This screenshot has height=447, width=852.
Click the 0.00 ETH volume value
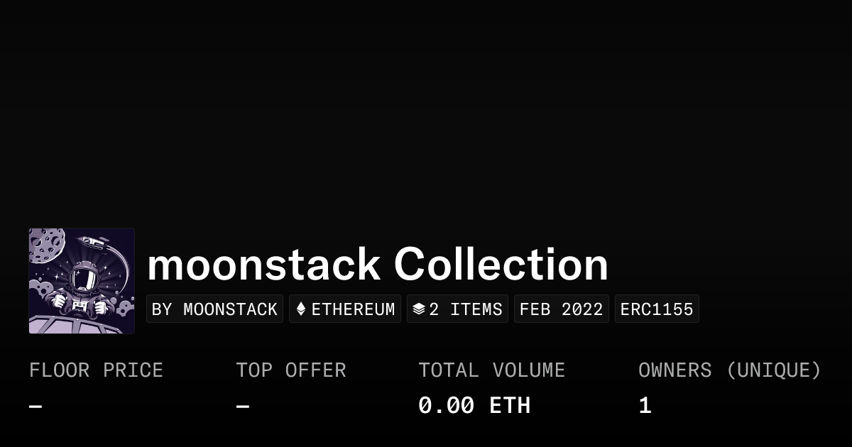point(474,406)
